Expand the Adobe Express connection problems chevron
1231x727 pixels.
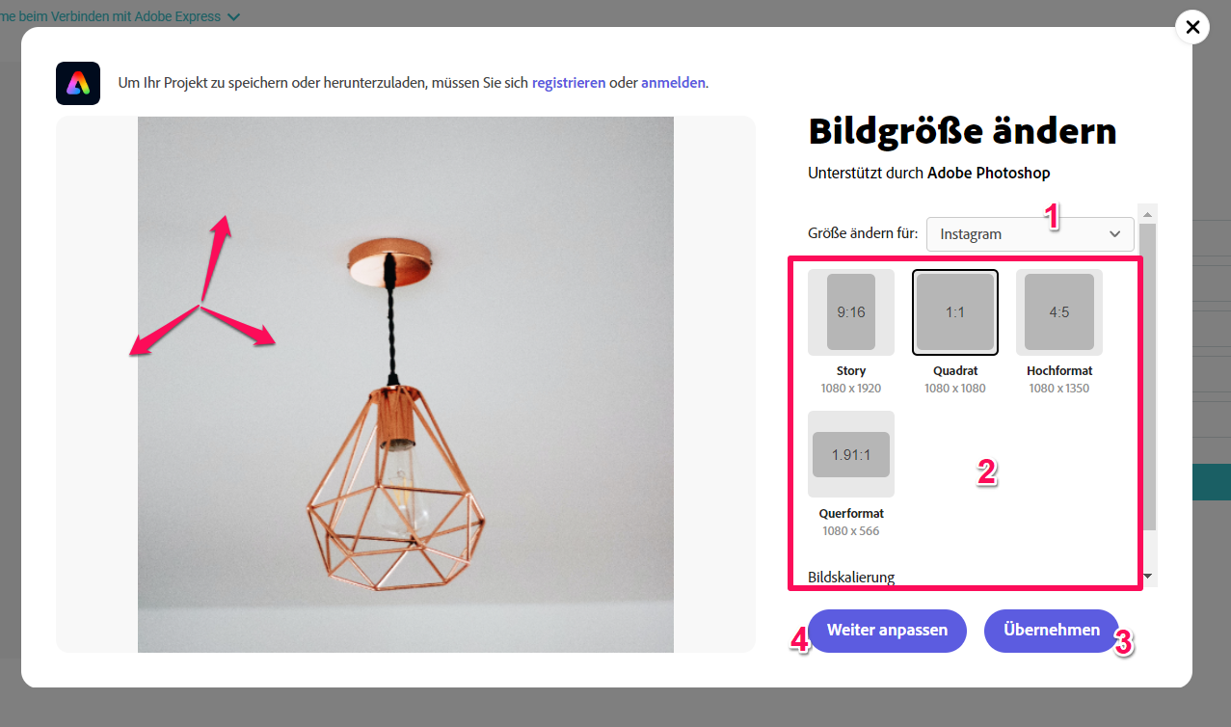(233, 16)
